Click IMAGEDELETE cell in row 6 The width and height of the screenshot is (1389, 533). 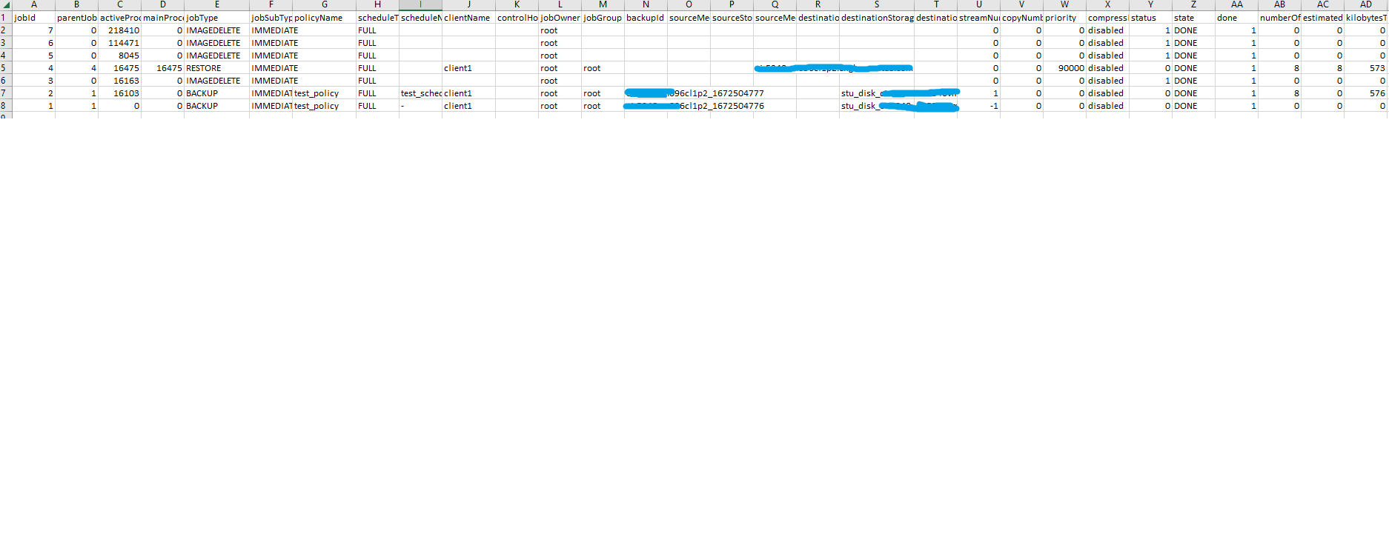(217, 81)
